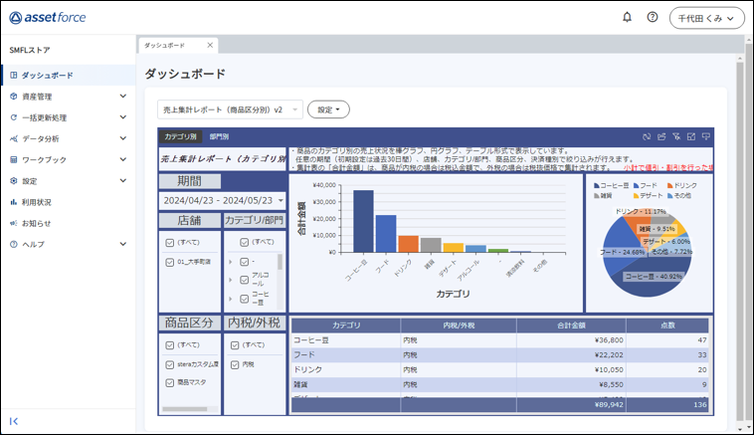Image resolution: width=754 pixels, height=435 pixels.
Task: Click the refresh icon in report toolbar
Action: [647, 136]
